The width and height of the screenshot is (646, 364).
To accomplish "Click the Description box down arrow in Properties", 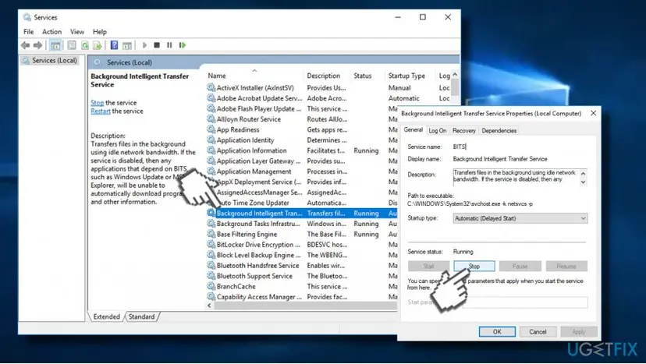I will pyautogui.click(x=583, y=182).
